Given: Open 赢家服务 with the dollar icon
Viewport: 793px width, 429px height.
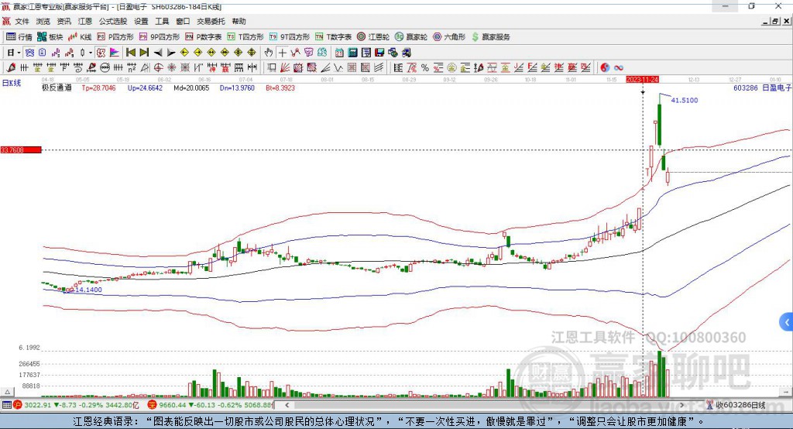Looking at the screenshot, I should pos(490,37).
